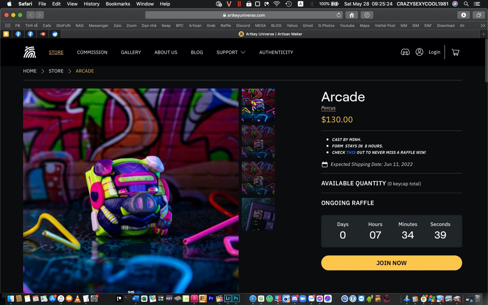488x305 pixels.
Task: Expand the SUPPORT dropdown menu
Action: [x=231, y=52]
